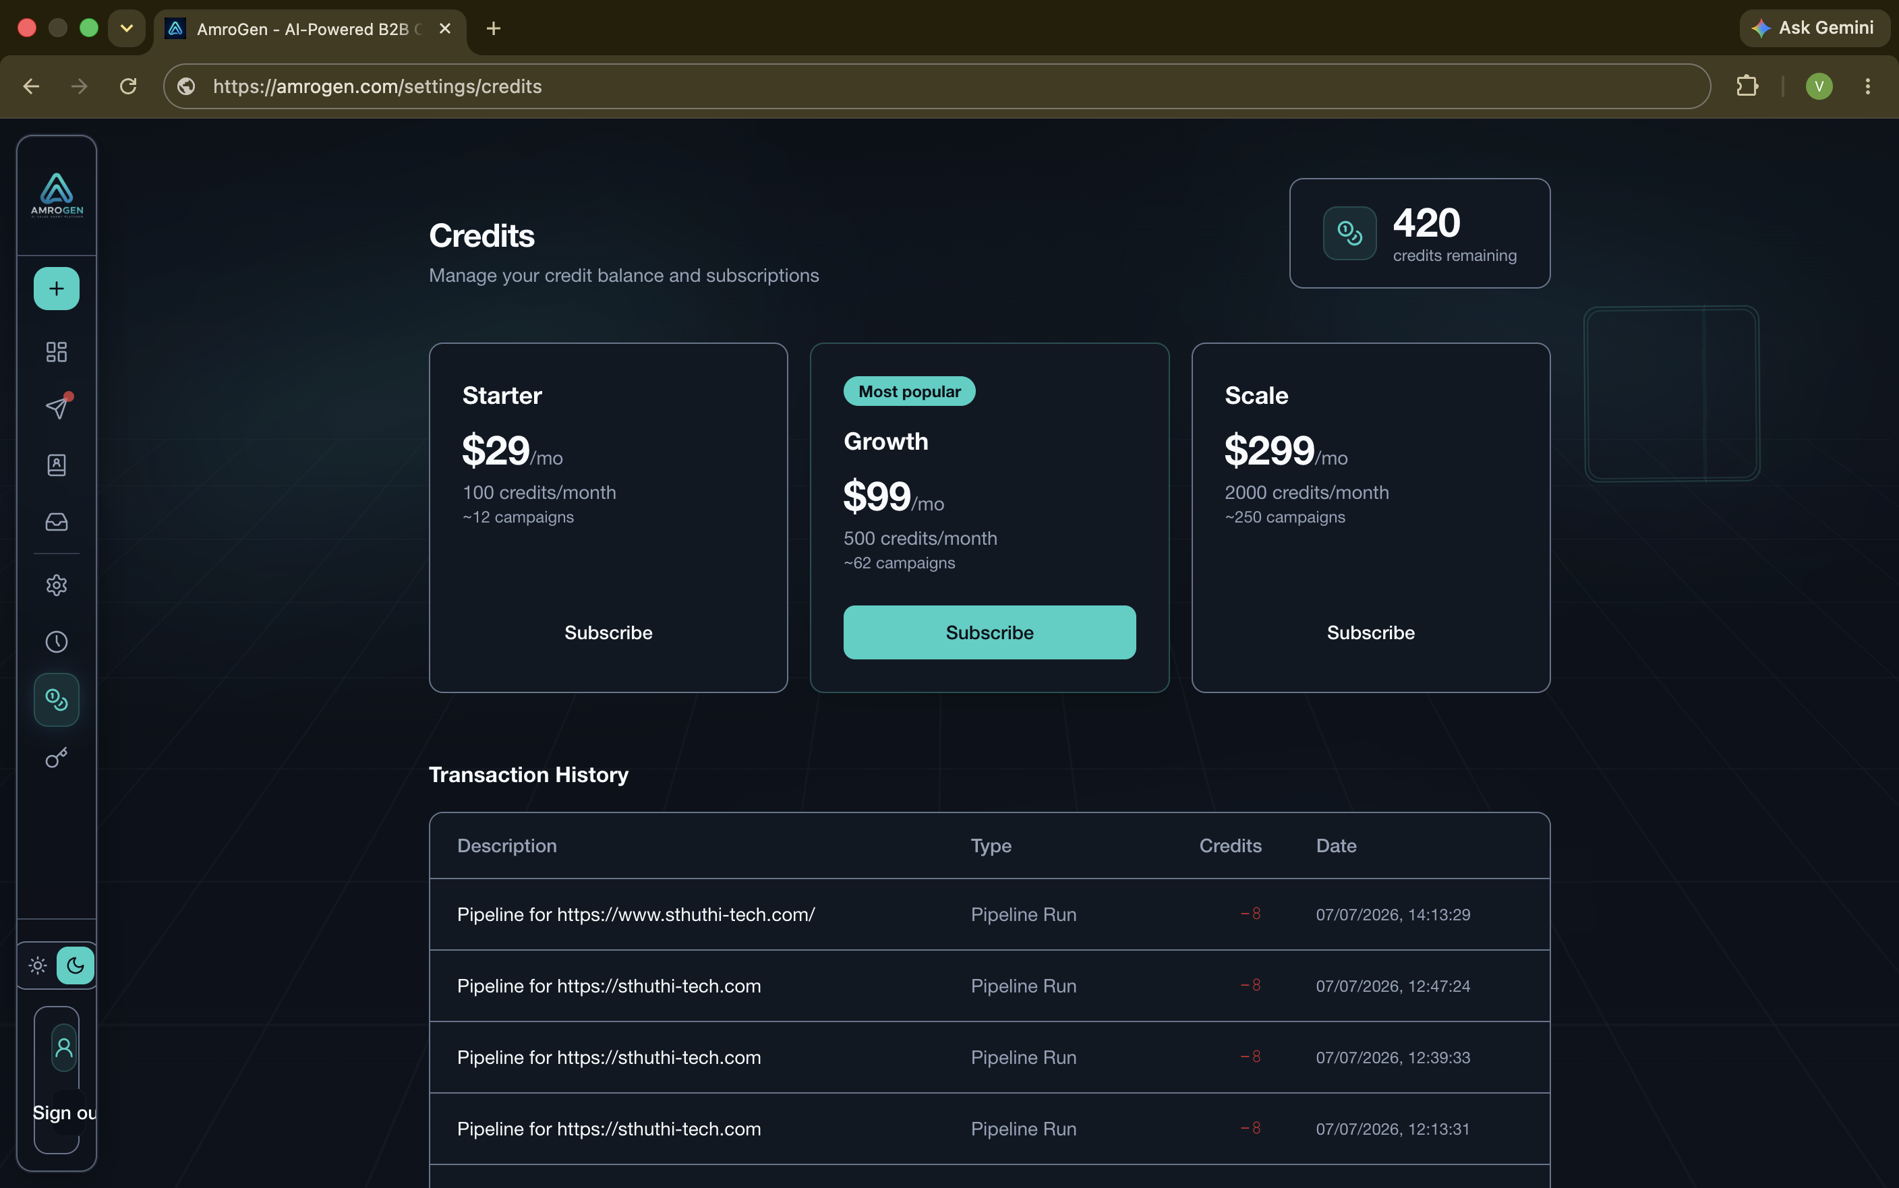Open the Chrome profile avatar V
The height and width of the screenshot is (1188, 1899).
[1819, 86]
